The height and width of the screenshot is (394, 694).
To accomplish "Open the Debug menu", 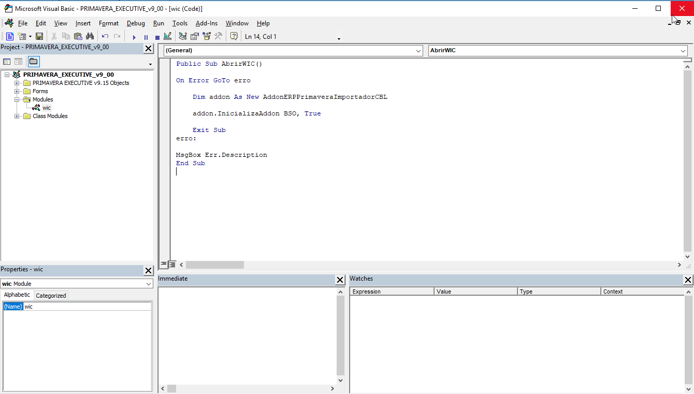I will 136,23.
